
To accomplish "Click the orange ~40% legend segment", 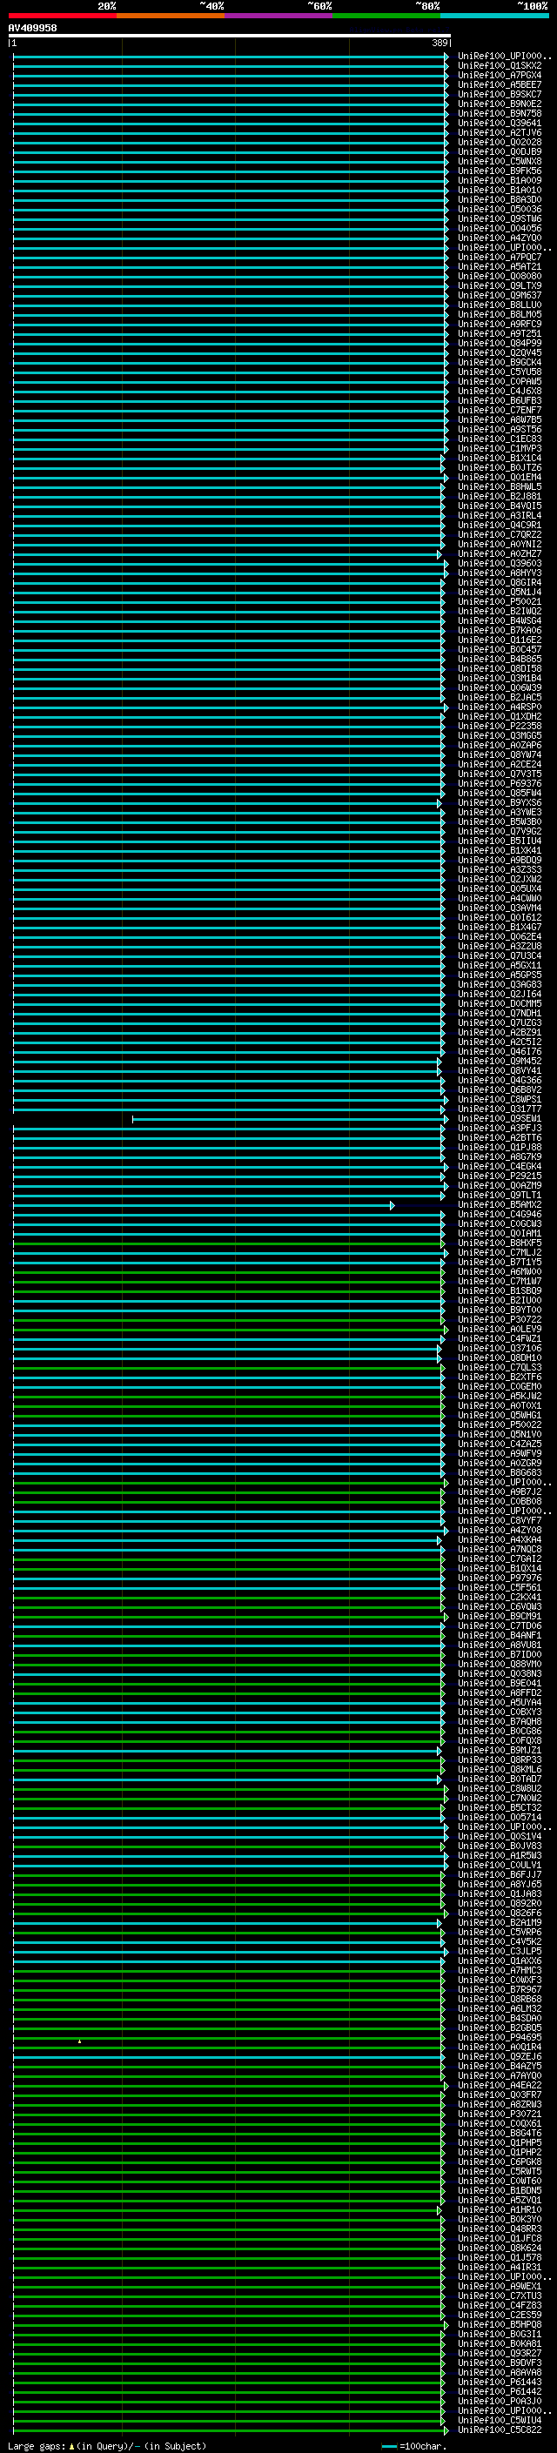I will coord(171,16).
